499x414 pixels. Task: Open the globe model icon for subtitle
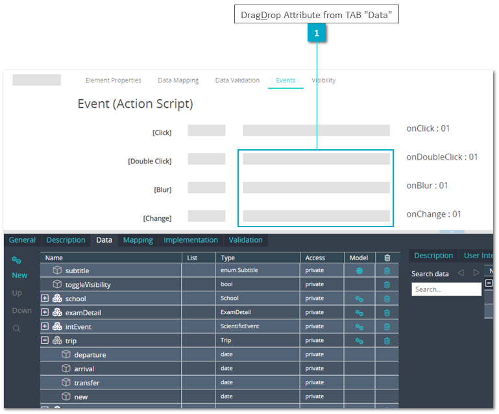click(x=359, y=271)
